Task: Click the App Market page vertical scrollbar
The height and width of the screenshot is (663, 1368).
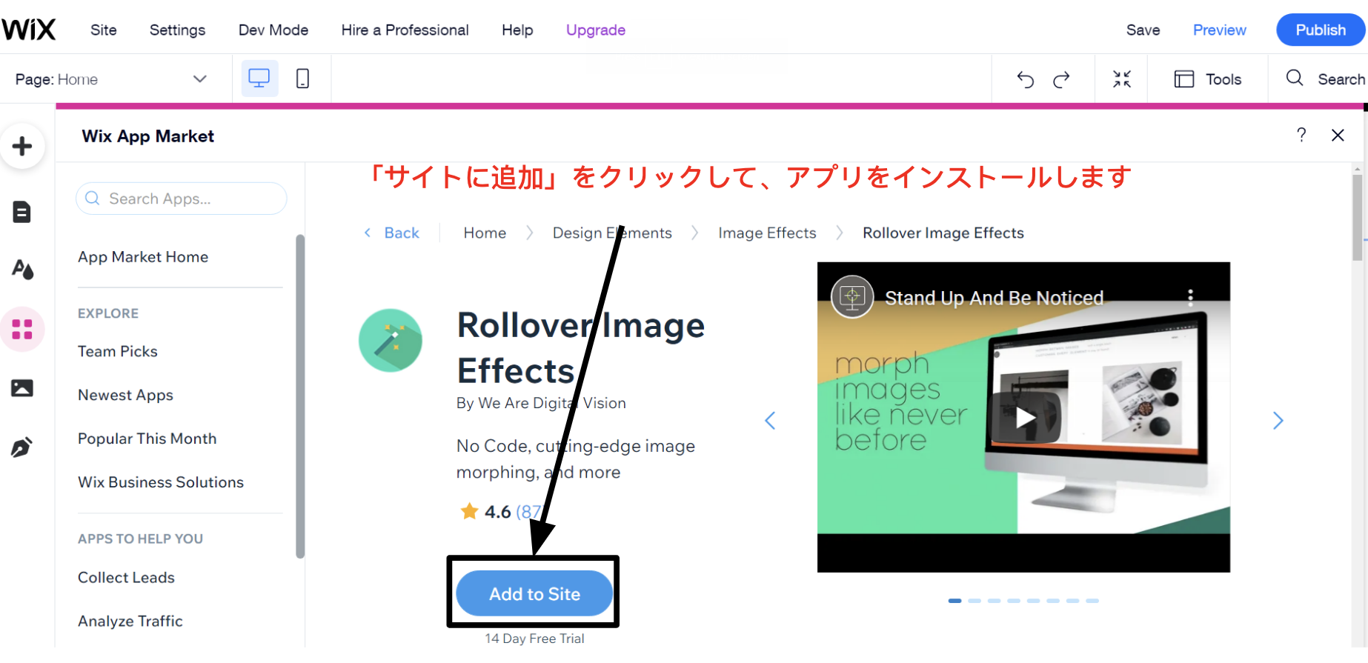Action: [x=1357, y=217]
